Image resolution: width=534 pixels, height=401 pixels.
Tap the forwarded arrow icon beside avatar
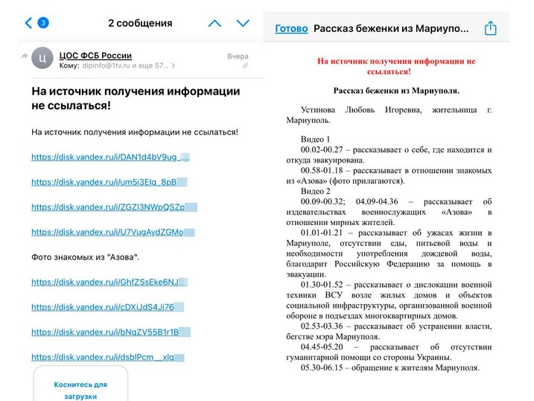pyautogui.click(x=25, y=56)
